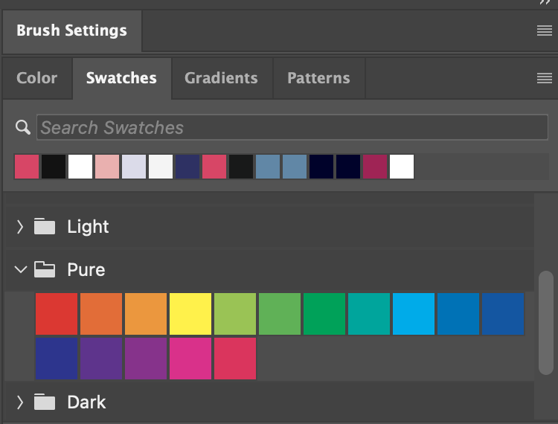Select the Brush Settings tab
Image resolution: width=558 pixels, height=424 pixels.
click(x=72, y=30)
